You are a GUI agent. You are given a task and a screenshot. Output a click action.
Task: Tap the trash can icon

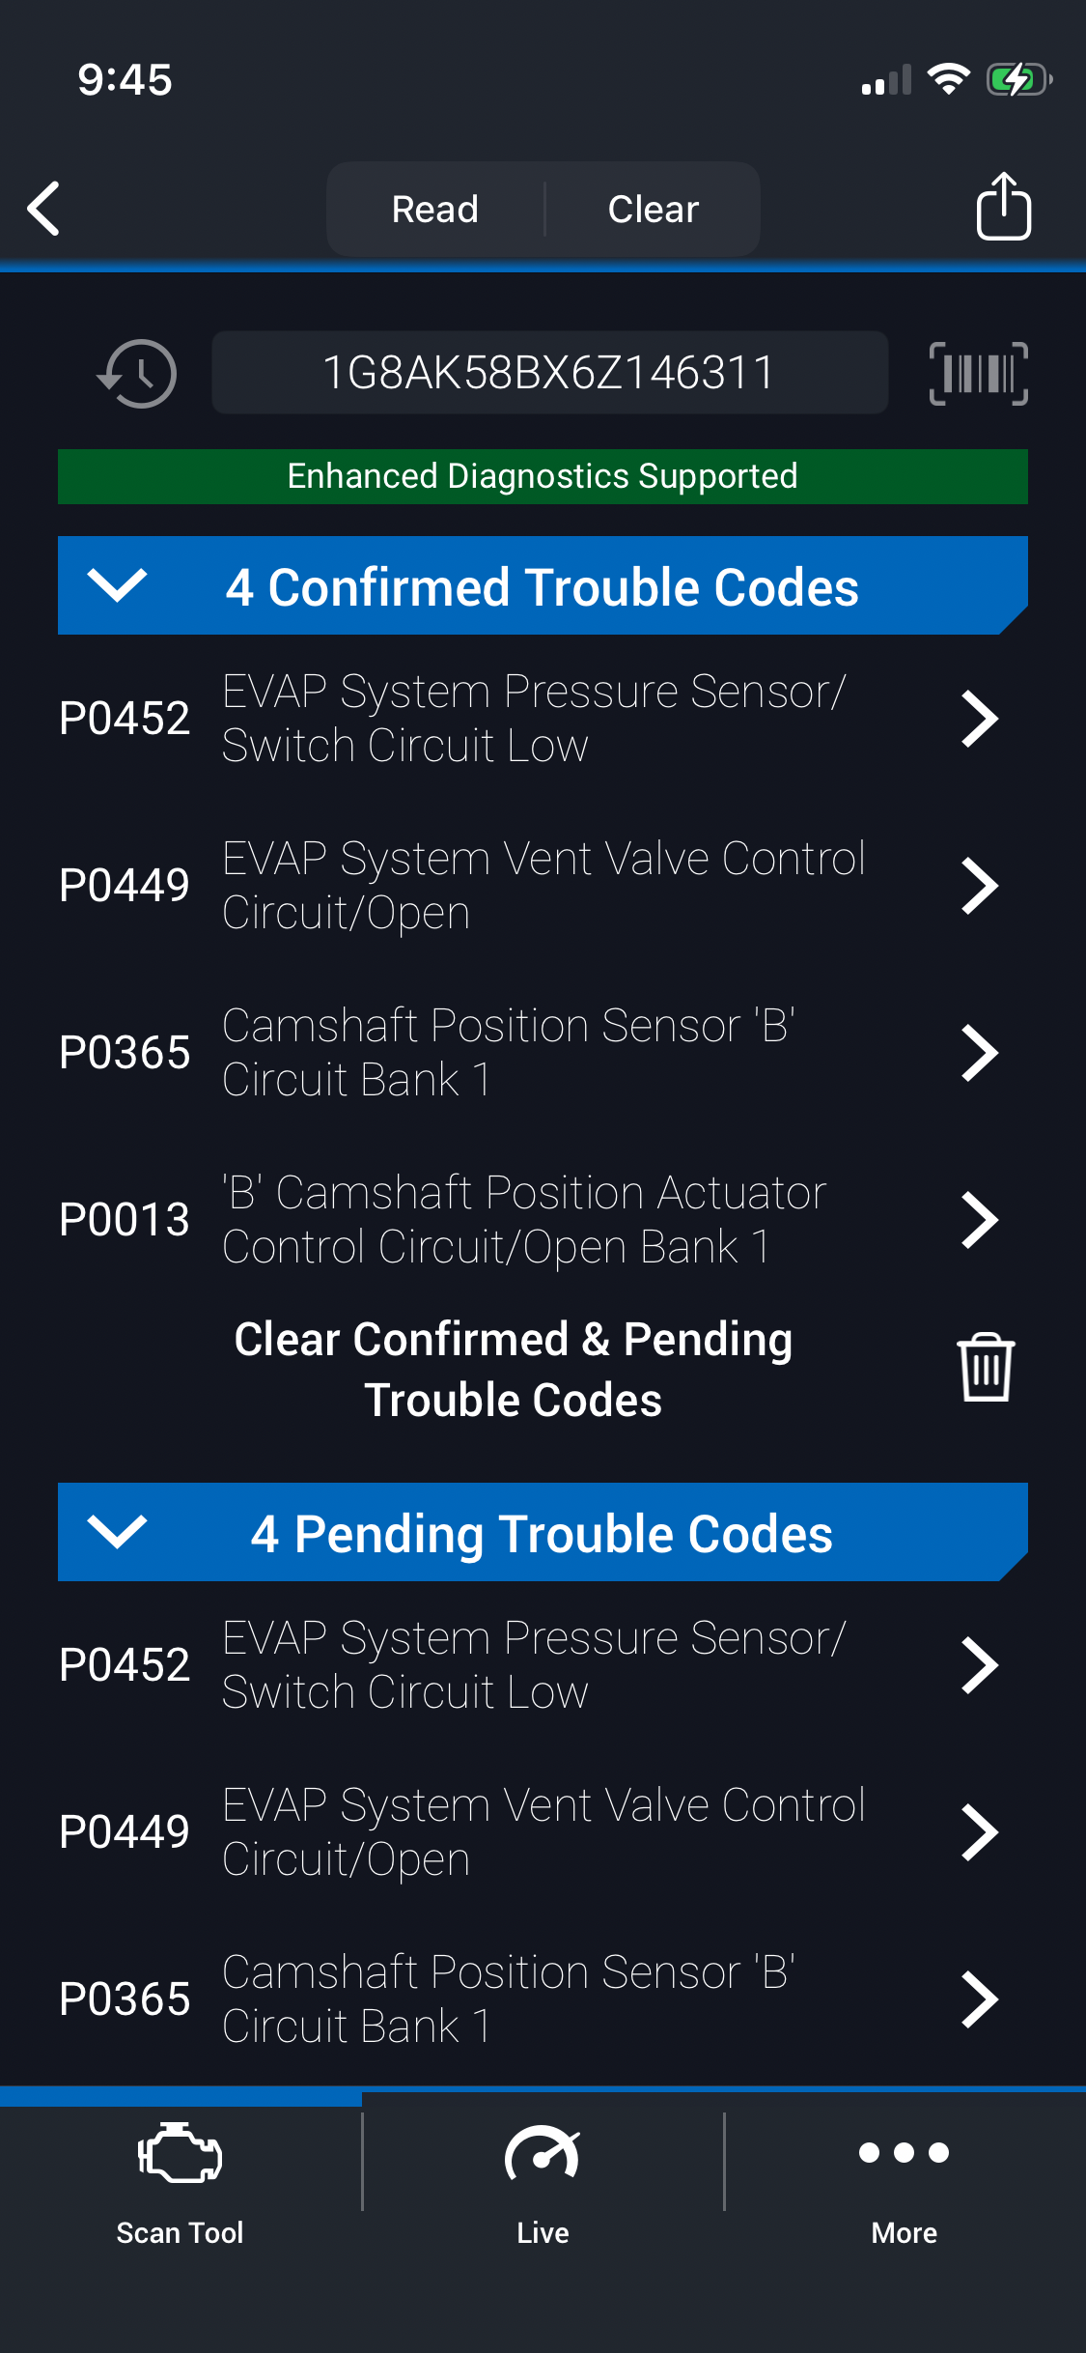coord(985,1368)
